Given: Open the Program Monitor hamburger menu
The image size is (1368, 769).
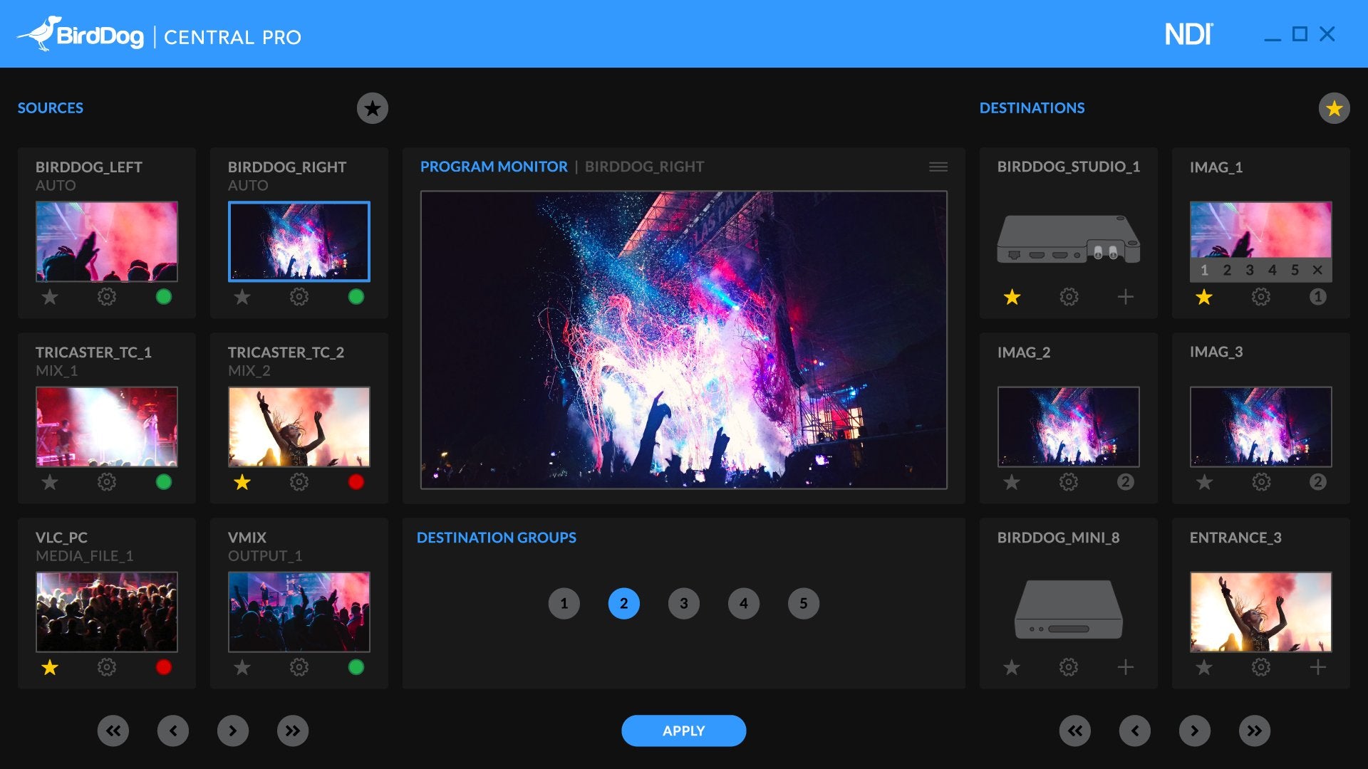Looking at the screenshot, I should (x=938, y=167).
